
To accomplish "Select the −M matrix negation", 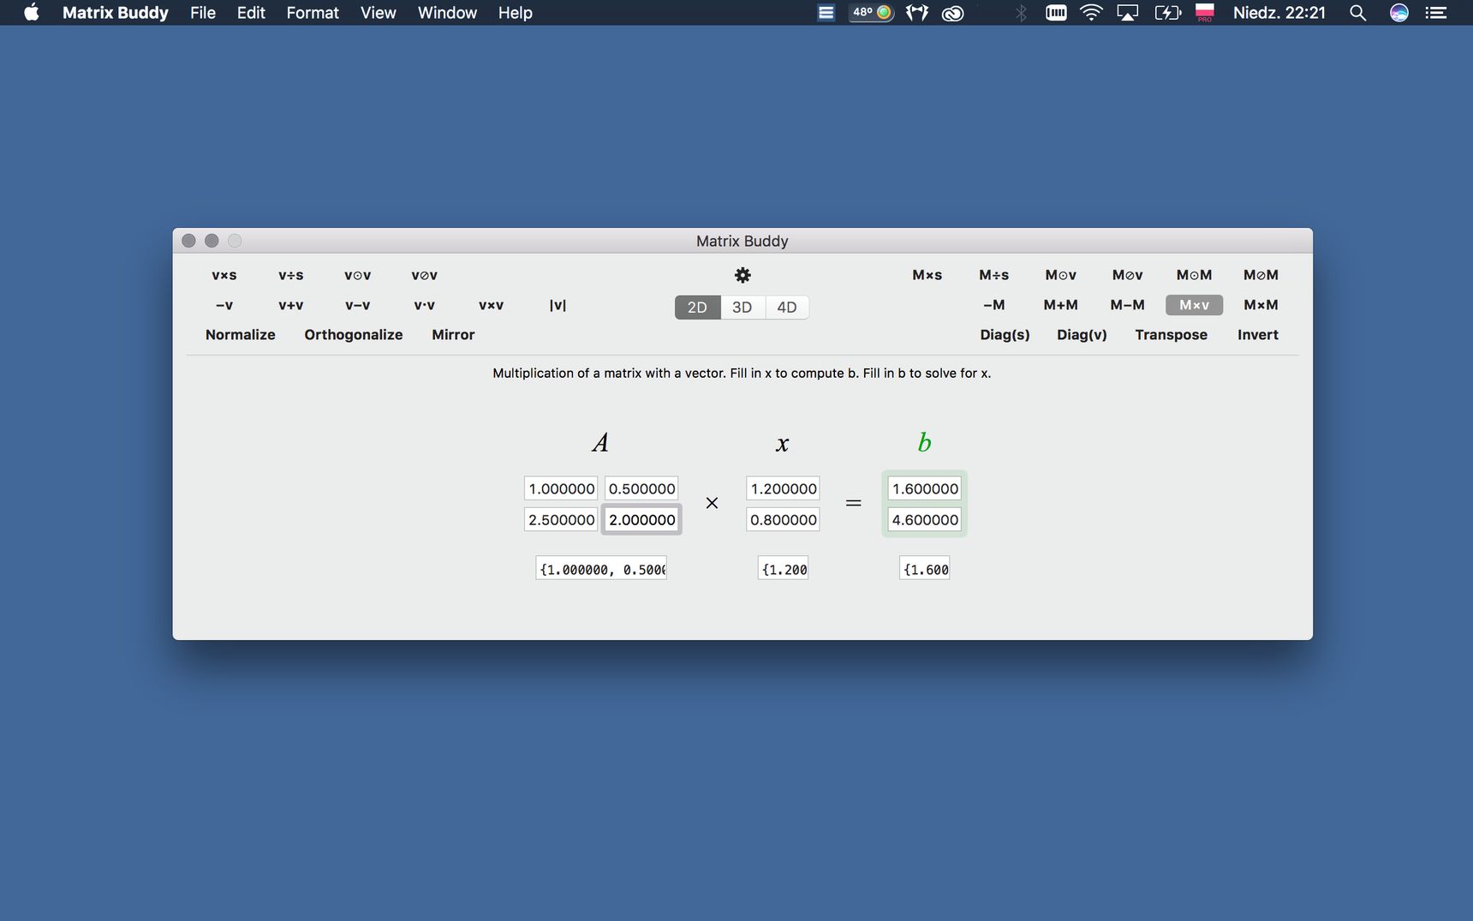I will pos(994,305).
